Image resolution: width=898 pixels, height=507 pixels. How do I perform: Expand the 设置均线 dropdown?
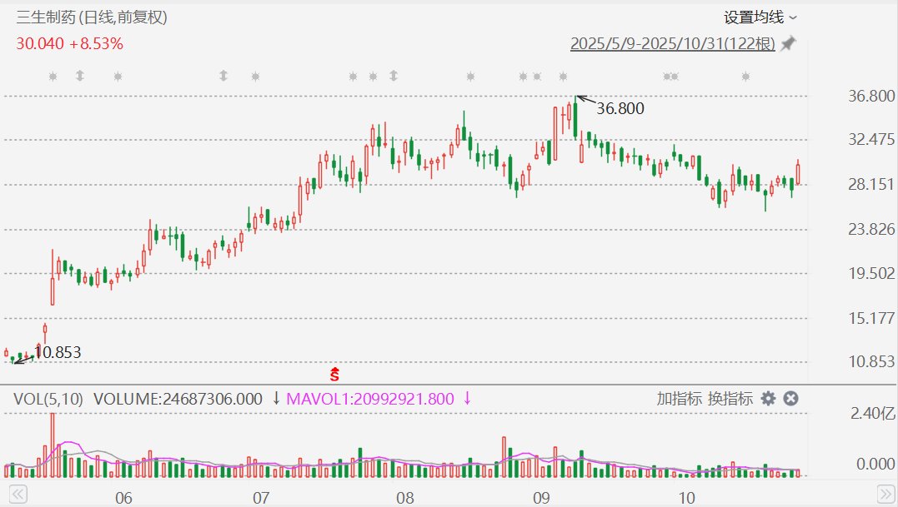pos(760,17)
